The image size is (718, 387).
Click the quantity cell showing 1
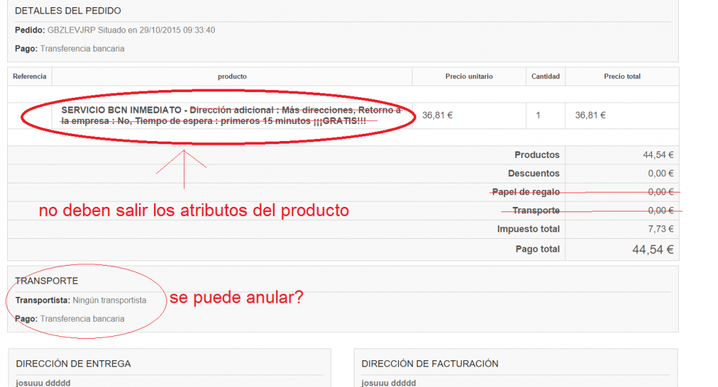tap(538, 116)
